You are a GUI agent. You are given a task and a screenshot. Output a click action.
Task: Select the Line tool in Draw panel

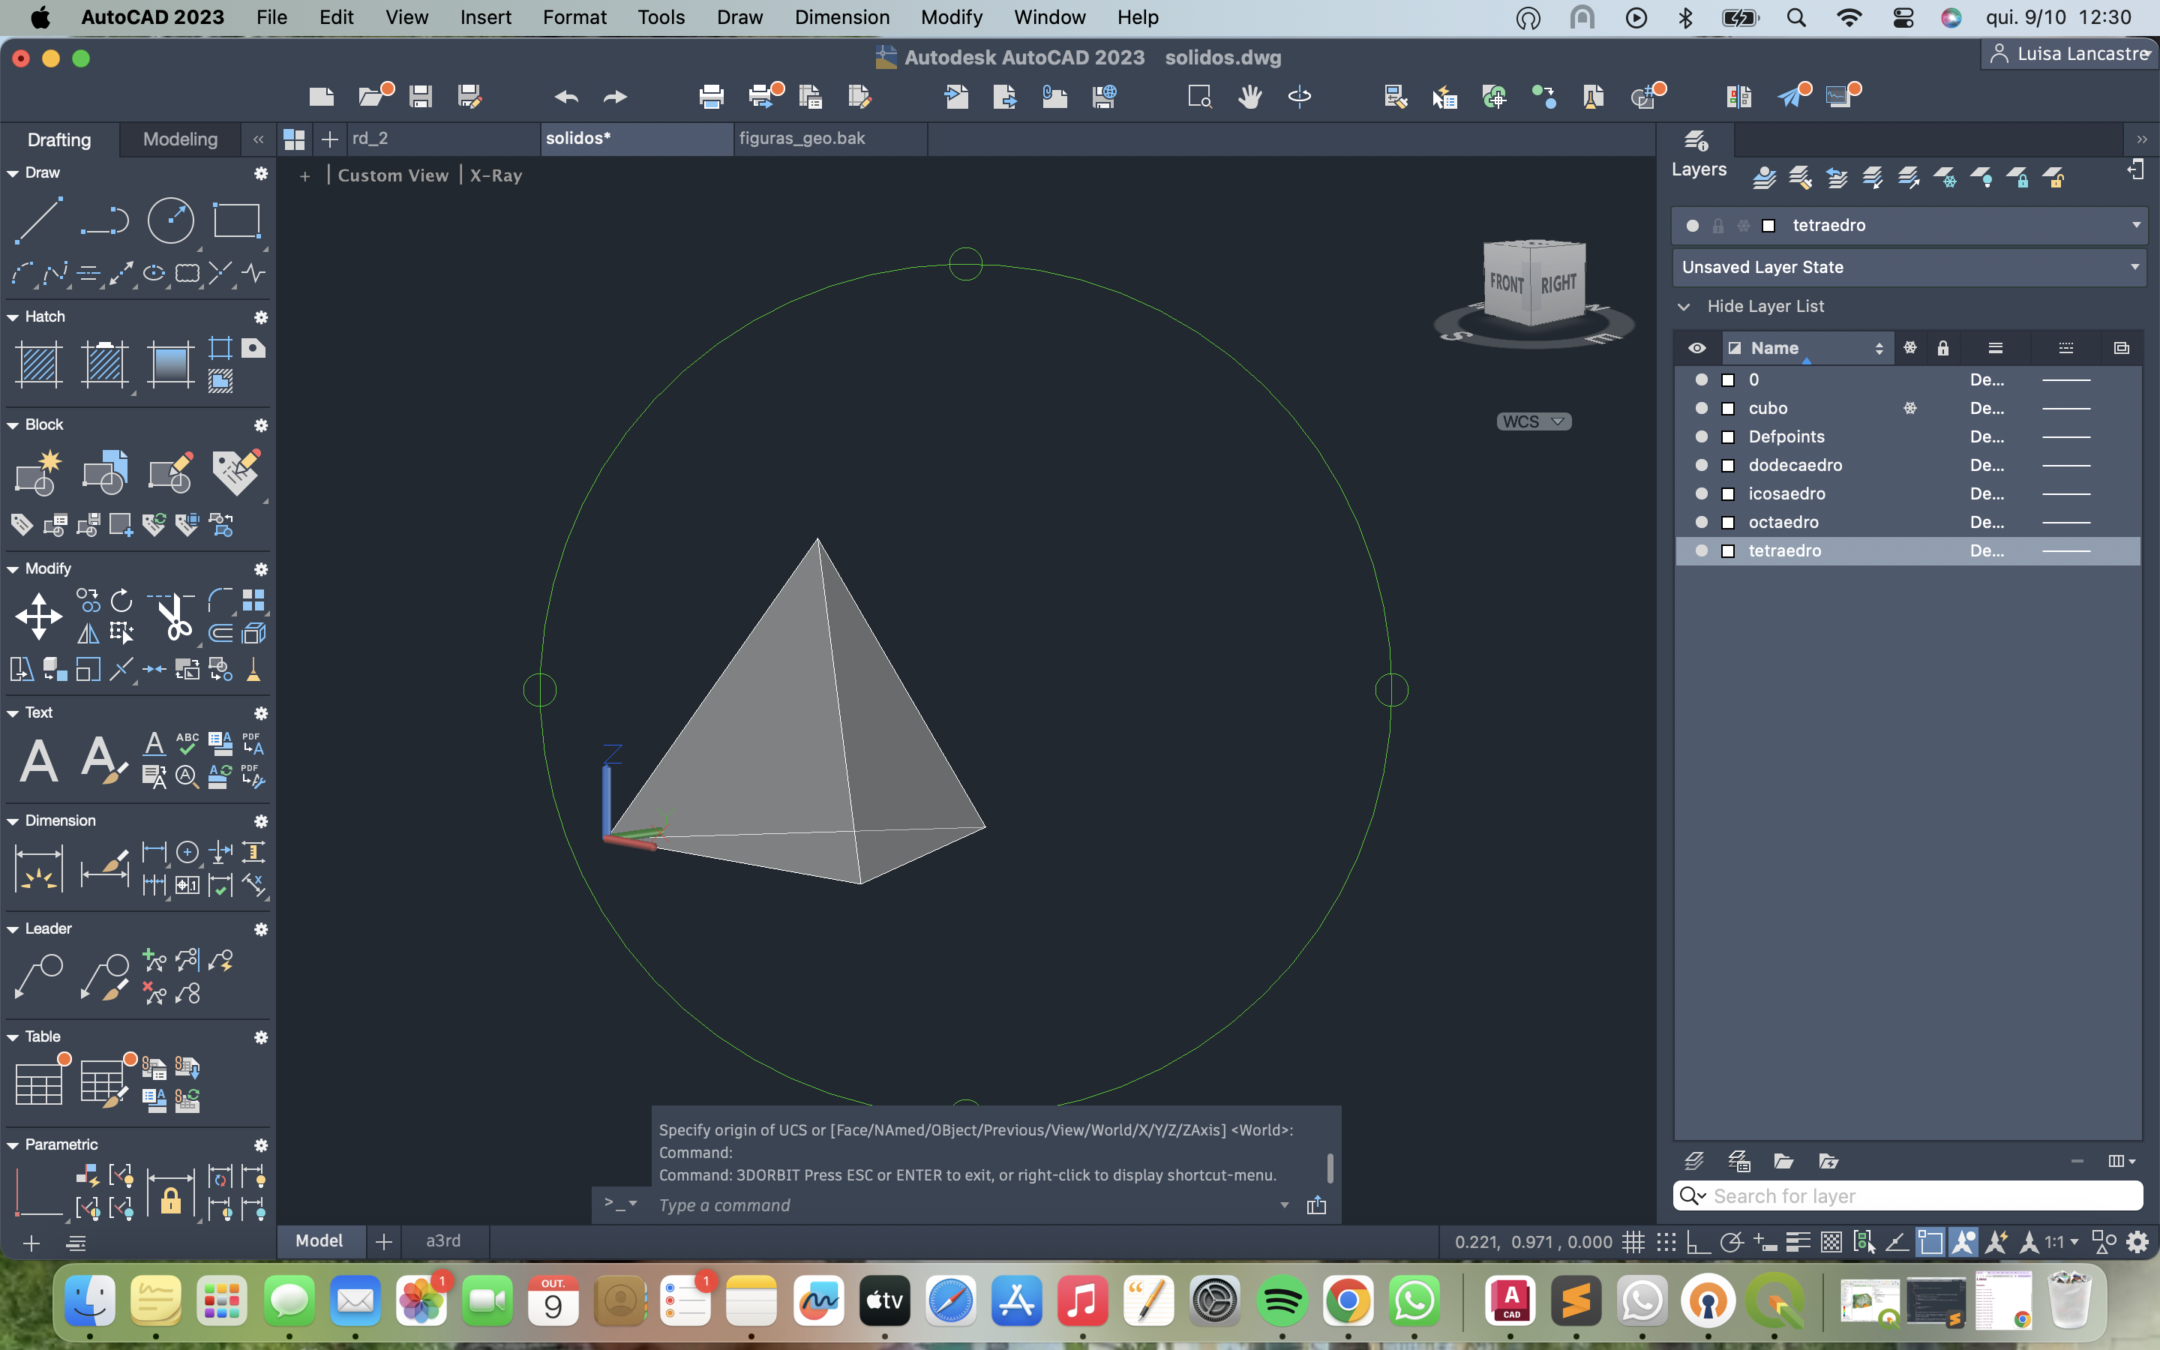38,220
